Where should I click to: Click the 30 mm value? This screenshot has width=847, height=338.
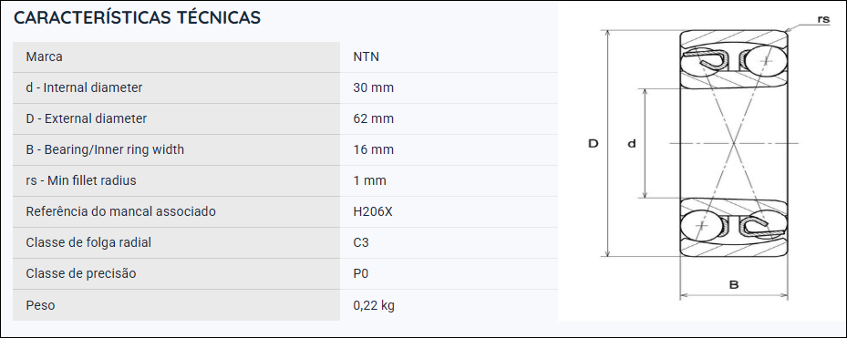click(373, 87)
